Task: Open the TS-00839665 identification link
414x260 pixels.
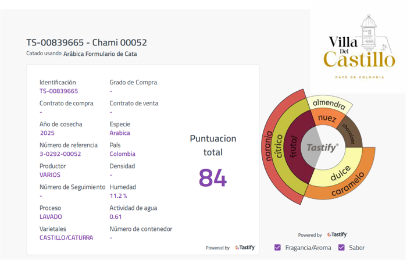Action: 59,91
